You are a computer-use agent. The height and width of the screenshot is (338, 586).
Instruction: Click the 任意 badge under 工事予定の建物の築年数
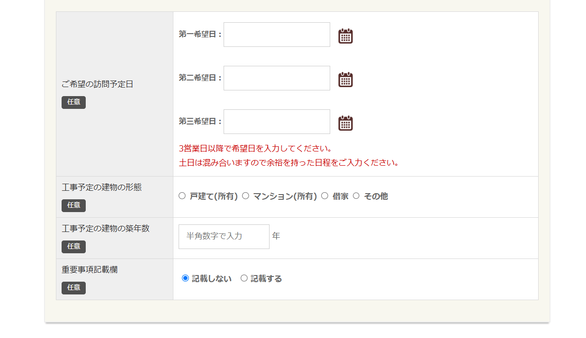tap(73, 247)
